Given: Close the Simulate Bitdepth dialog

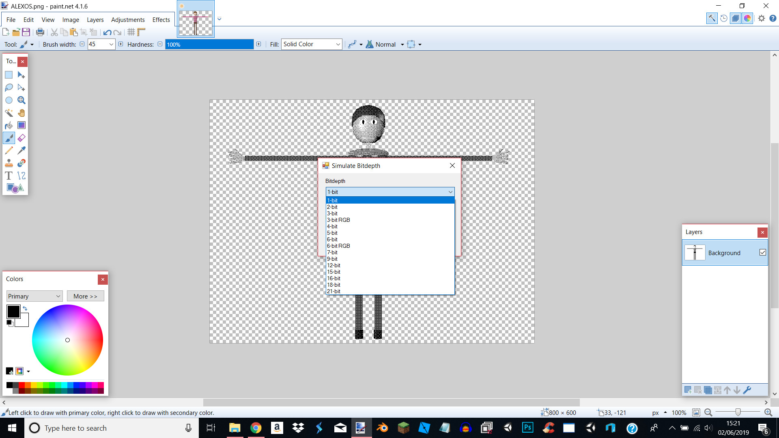Looking at the screenshot, I should (452, 165).
